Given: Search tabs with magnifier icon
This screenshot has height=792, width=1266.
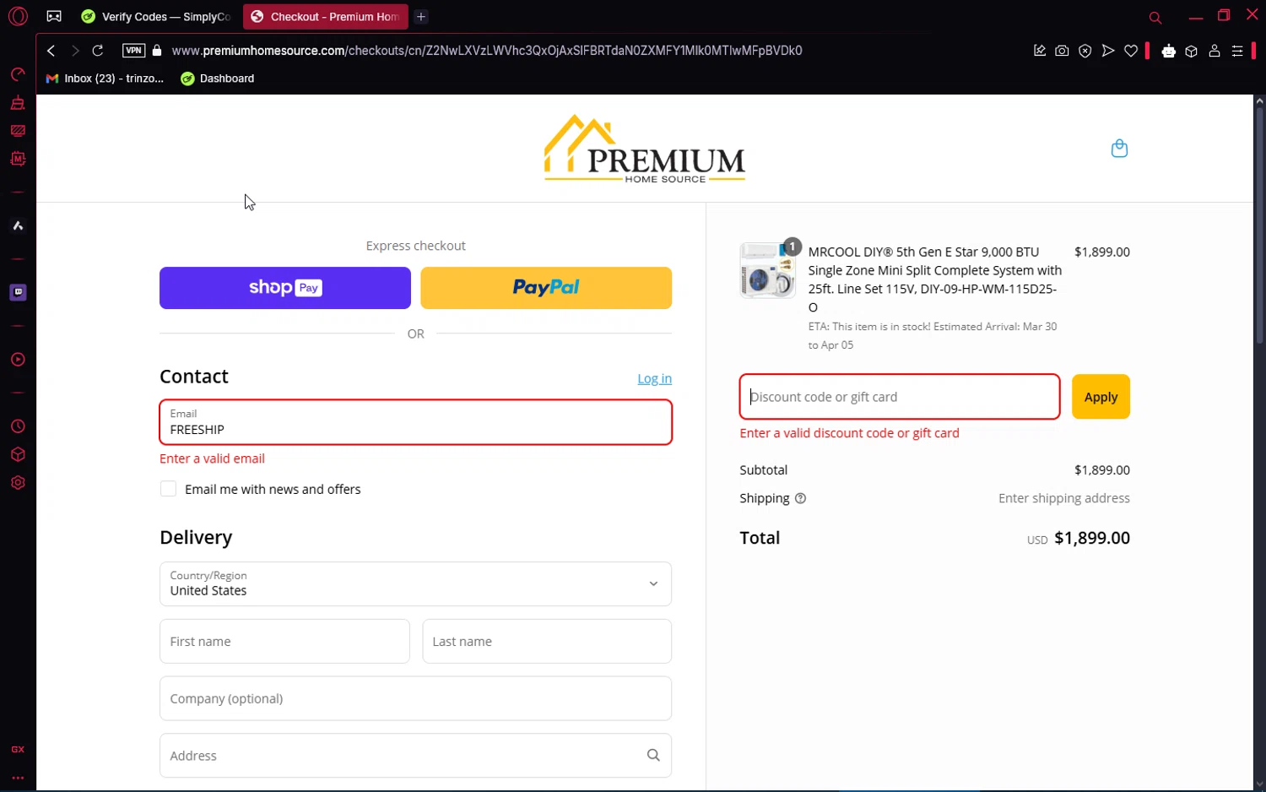Looking at the screenshot, I should [x=1155, y=17].
